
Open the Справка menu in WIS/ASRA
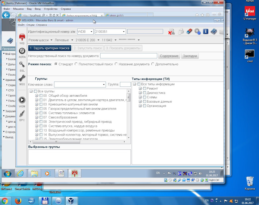41,25
